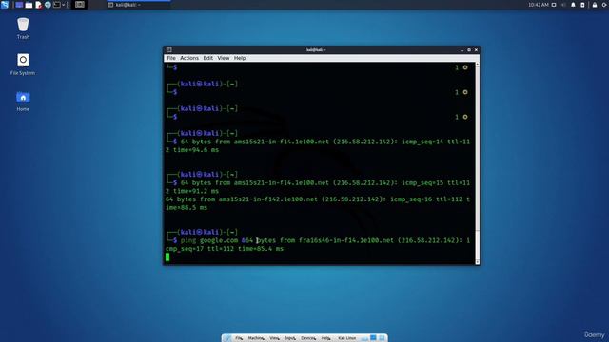
Task: Open the Kali applications menu icon
Action: [5, 5]
